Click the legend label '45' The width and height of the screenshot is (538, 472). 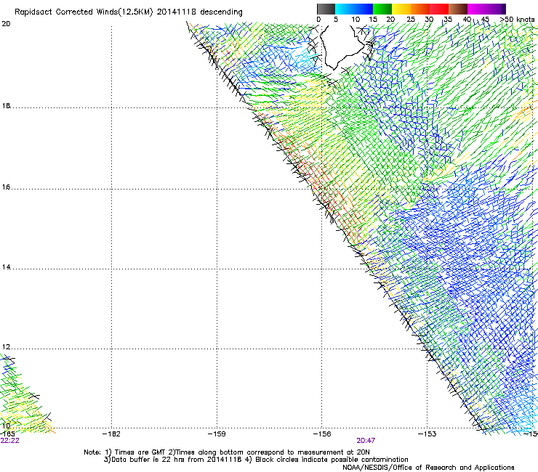[x=485, y=20]
